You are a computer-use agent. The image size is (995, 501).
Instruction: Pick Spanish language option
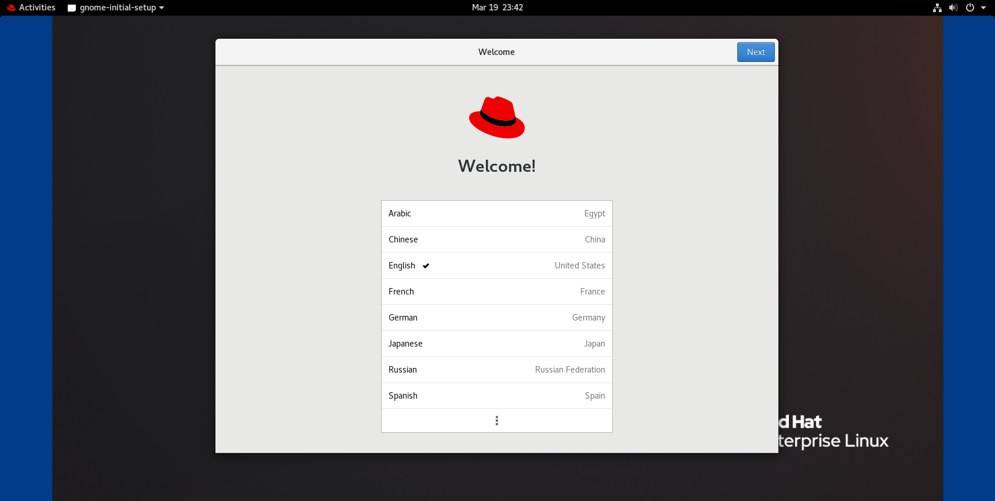pyautogui.click(x=497, y=396)
